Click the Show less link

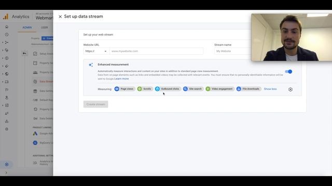click(x=270, y=89)
